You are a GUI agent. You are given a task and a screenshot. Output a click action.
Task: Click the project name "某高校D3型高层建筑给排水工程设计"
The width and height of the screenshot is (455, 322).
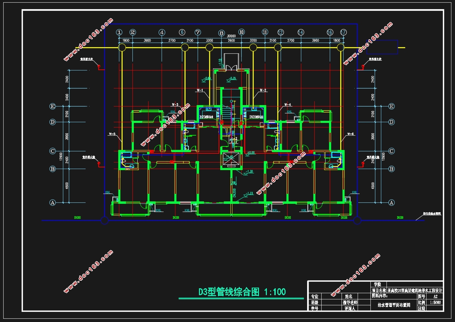pos(415,291)
